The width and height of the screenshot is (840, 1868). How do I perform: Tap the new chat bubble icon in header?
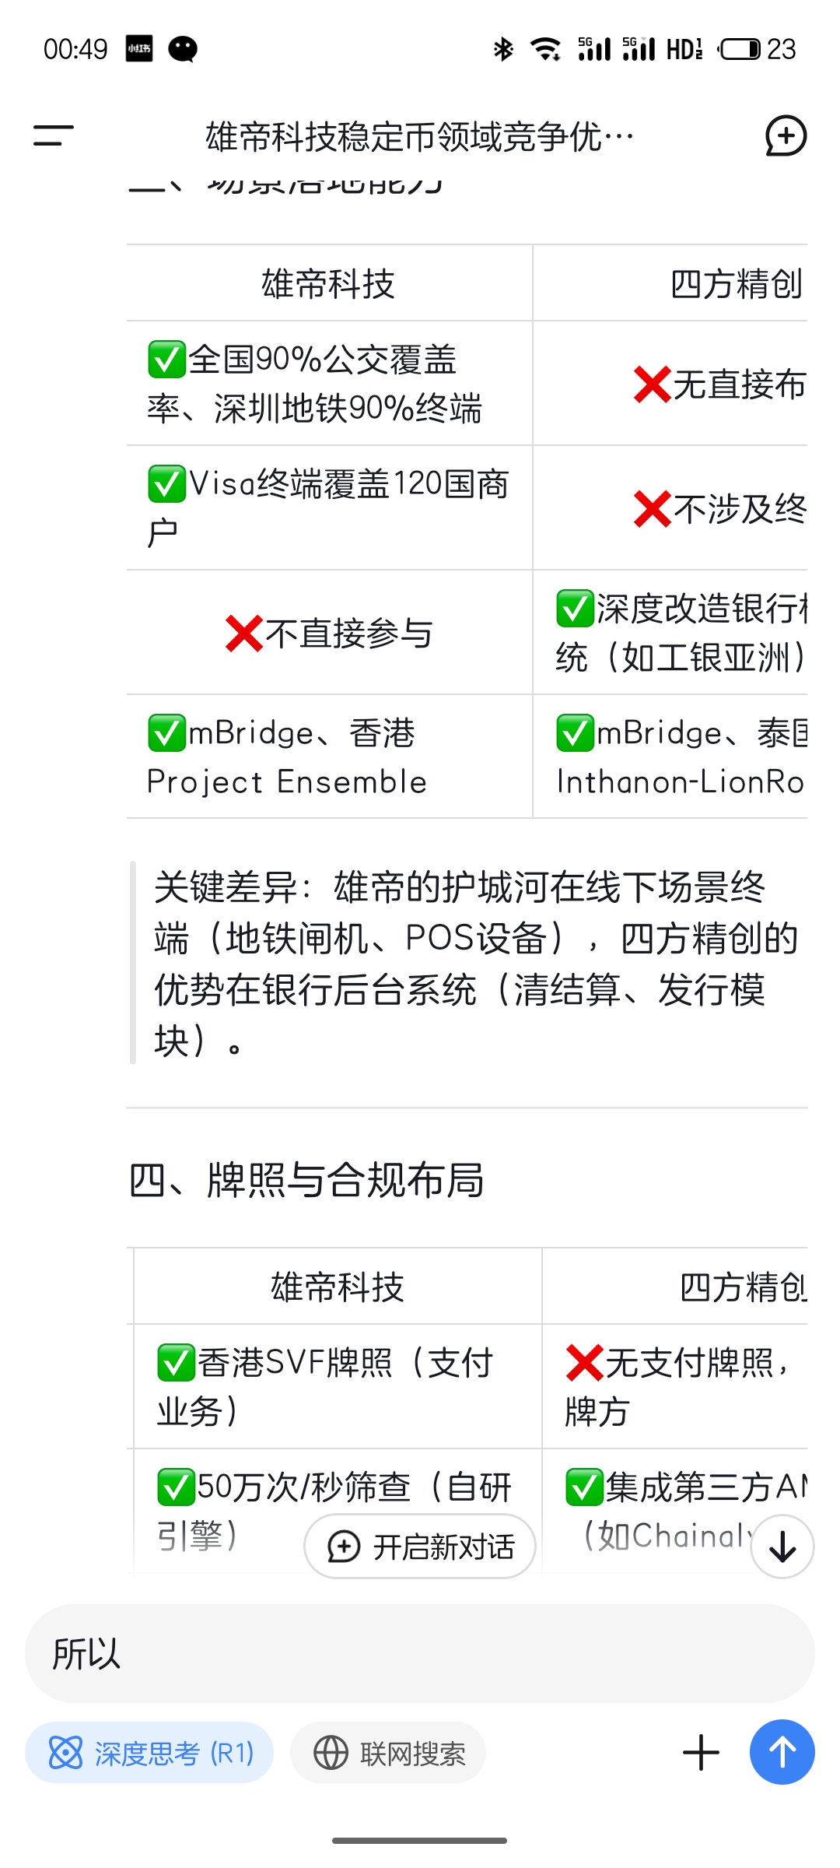click(786, 136)
